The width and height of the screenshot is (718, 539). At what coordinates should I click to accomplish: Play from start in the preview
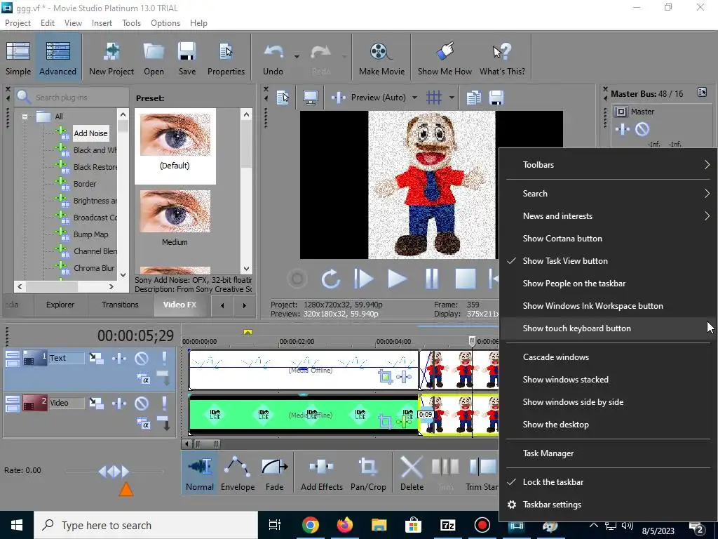tap(364, 279)
